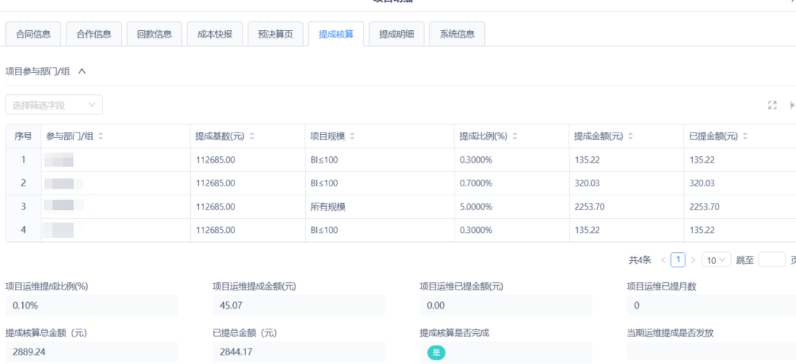Click the 是 badge for 提成核算是否完成
This screenshot has width=796, height=364.
(436, 353)
